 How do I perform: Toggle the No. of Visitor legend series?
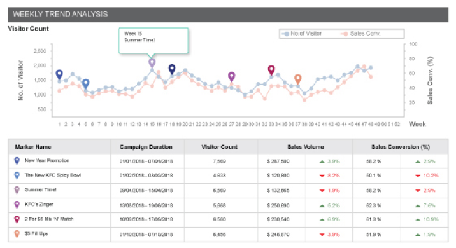302,34
